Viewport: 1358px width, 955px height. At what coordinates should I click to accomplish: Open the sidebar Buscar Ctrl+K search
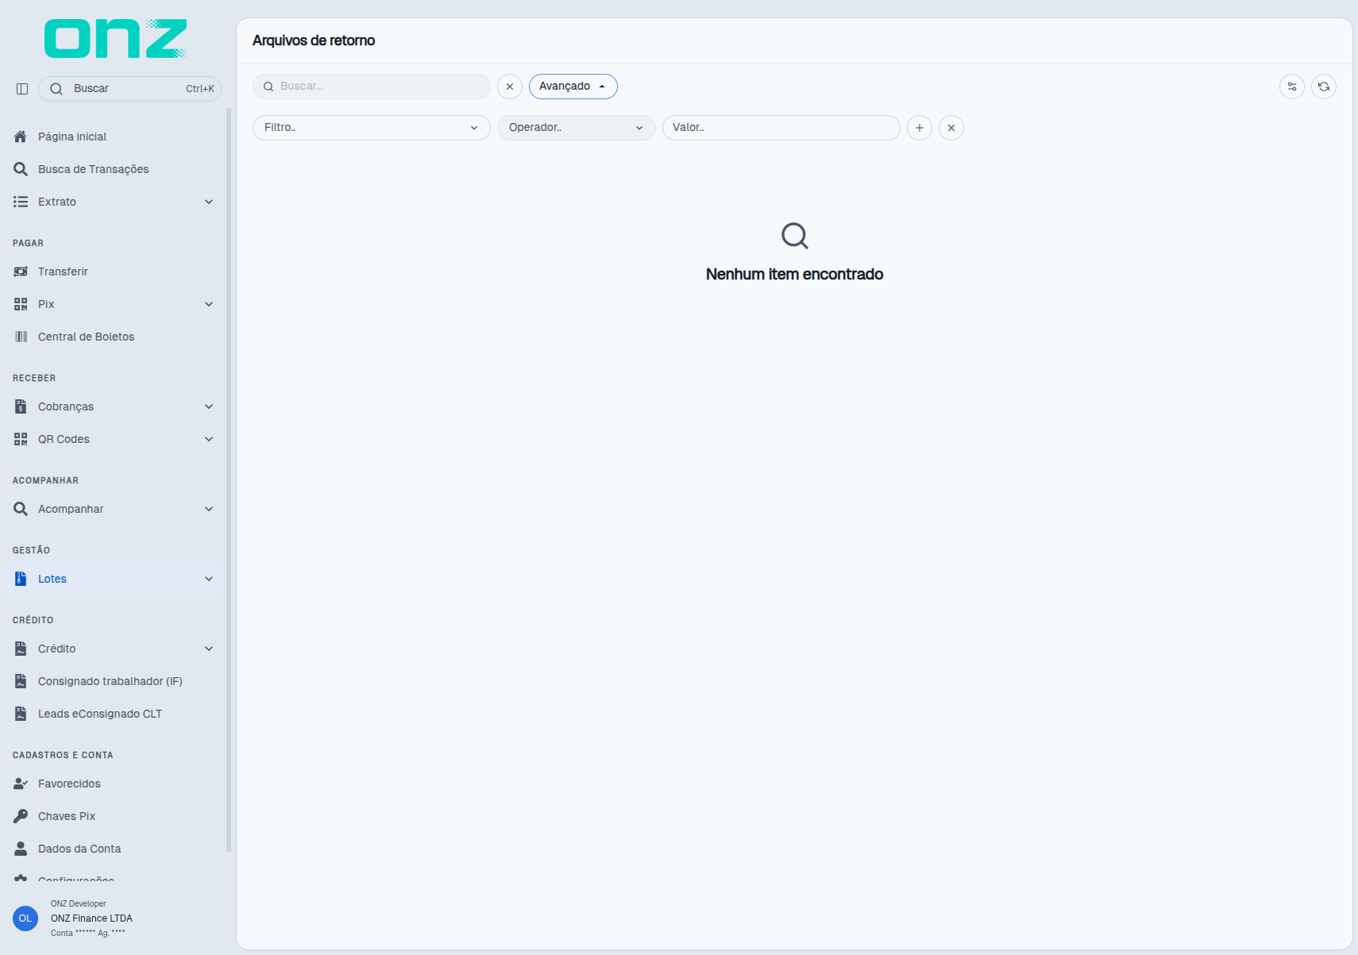tap(129, 89)
